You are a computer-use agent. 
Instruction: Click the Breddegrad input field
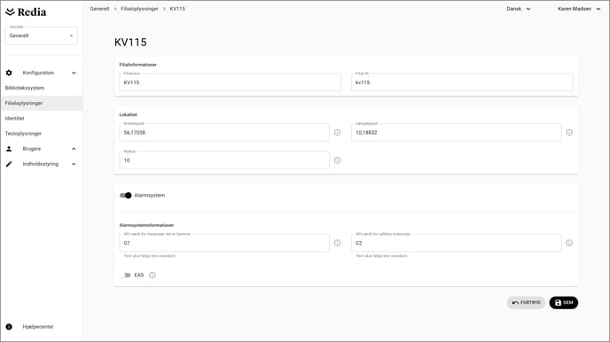coord(224,133)
